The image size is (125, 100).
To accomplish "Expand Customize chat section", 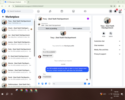I will 107,41.
